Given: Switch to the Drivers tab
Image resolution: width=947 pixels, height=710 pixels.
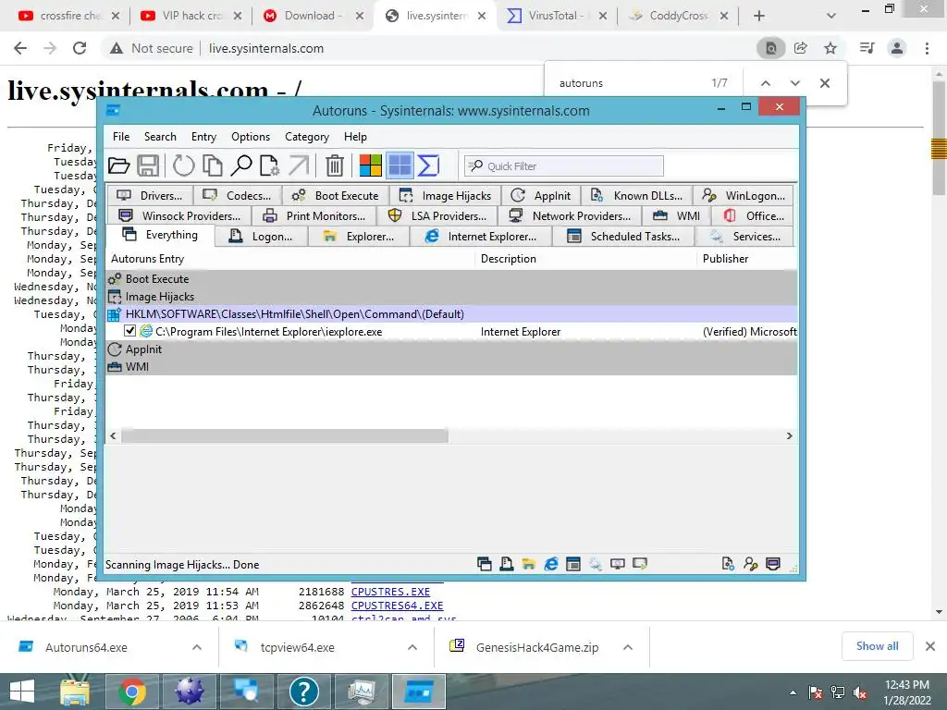Looking at the screenshot, I should (x=151, y=196).
